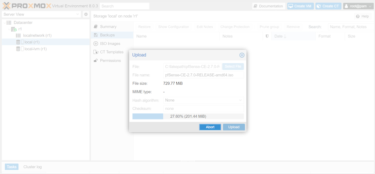The image size is (375, 174).
Task: Switch to the Summary section
Action: [112, 26]
